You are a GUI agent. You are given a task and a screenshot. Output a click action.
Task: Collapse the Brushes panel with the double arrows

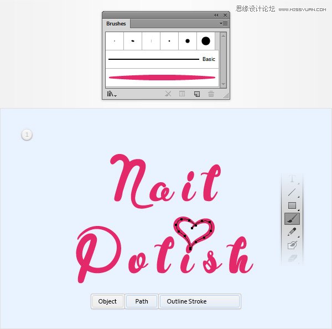(x=216, y=16)
